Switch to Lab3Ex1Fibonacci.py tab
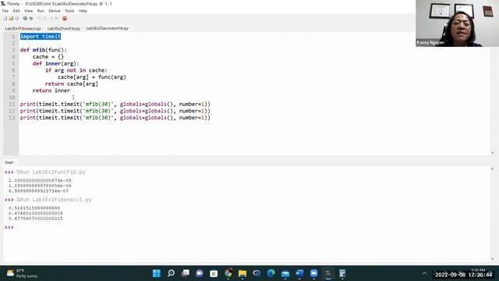The height and width of the screenshot is (281, 499). pyautogui.click(x=23, y=28)
